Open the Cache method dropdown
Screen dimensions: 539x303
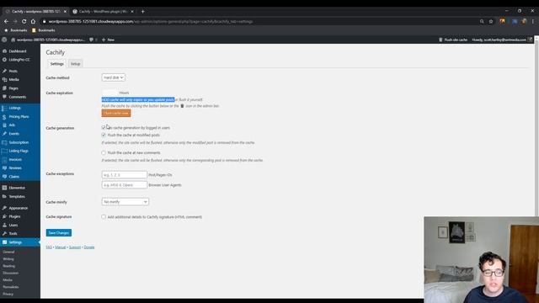(113, 77)
